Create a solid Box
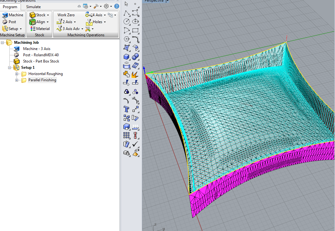The image size is (335, 231). pyautogui.click(x=127, y=57)
